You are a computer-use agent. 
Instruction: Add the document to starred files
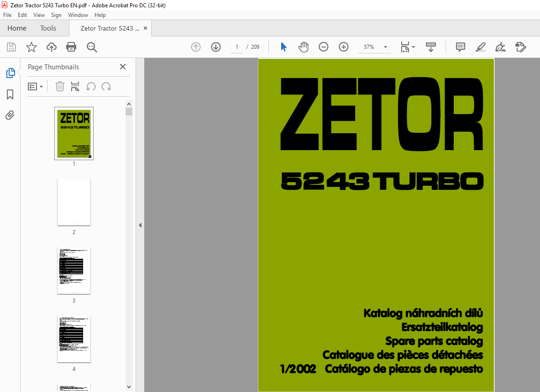(x=31, y=47)
